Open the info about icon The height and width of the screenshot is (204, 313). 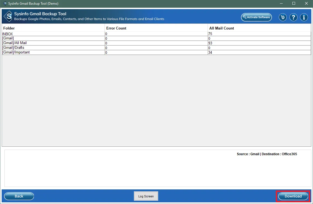click(304, 17)
